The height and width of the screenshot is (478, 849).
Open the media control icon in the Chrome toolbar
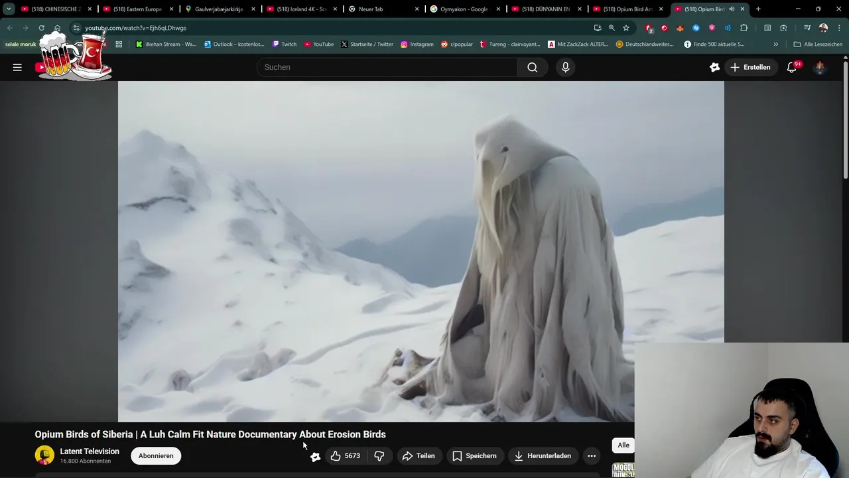pos(807,28)
